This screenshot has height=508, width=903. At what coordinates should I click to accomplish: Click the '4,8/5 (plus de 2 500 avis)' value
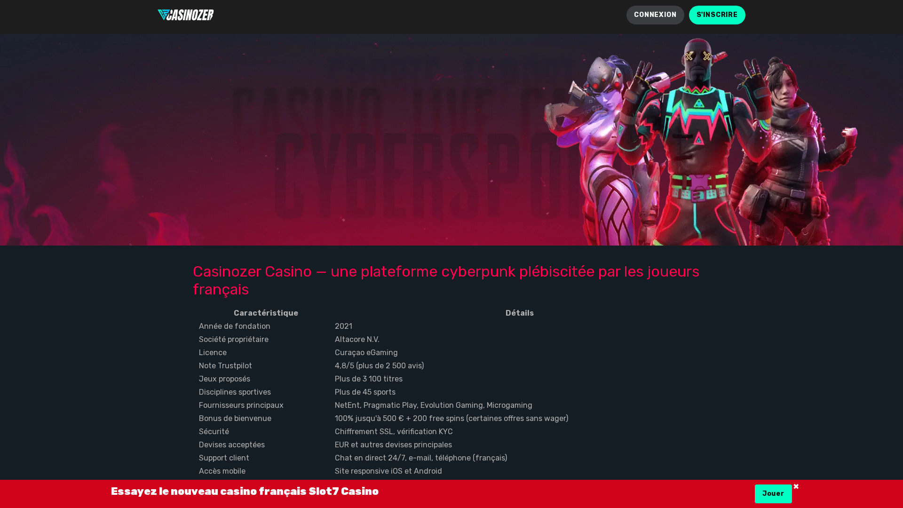coord(380,366)
